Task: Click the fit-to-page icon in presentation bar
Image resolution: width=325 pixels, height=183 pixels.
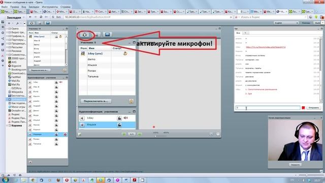Action: 218,134
